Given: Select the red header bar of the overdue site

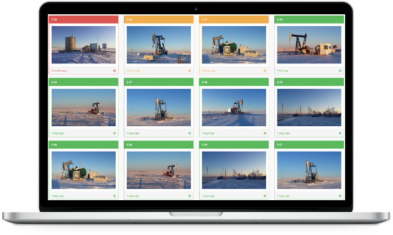Looking at the screenshot, I should pyautogui.click(x=83, y=19).
